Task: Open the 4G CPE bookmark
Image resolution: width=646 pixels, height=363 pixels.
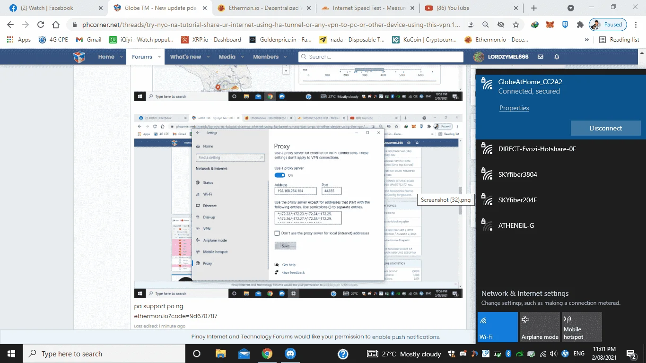Action: [x=53, y=40]
